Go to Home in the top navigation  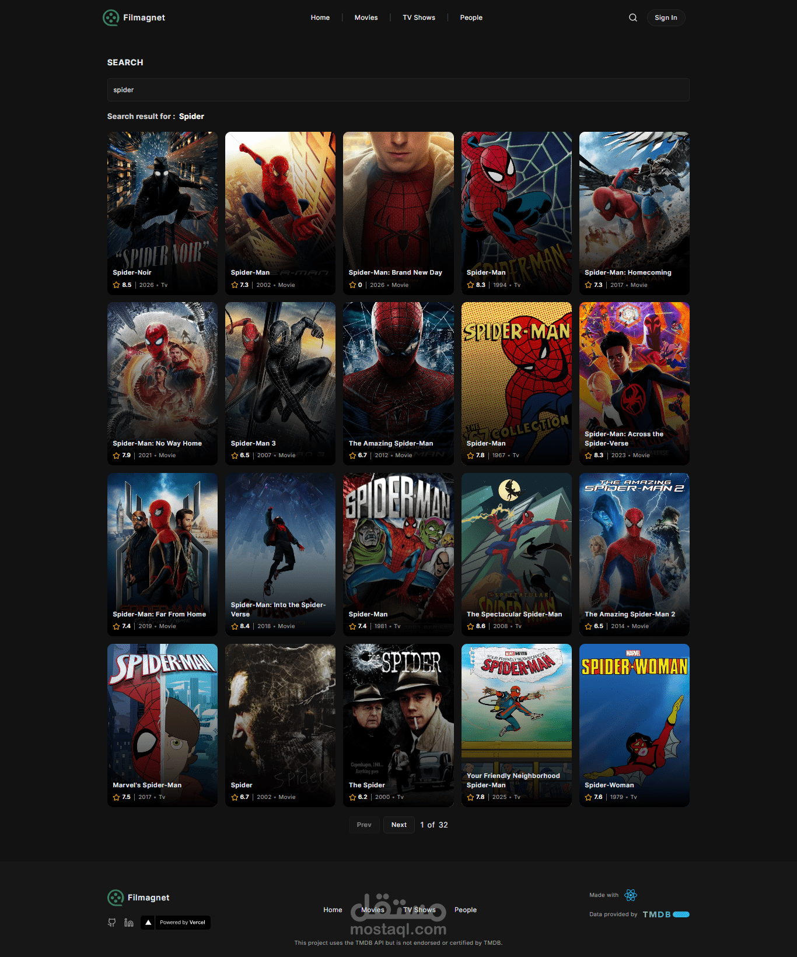320,17
